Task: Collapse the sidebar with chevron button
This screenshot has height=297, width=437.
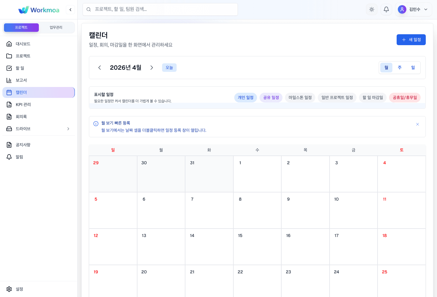Action: (x=70, y=10)
